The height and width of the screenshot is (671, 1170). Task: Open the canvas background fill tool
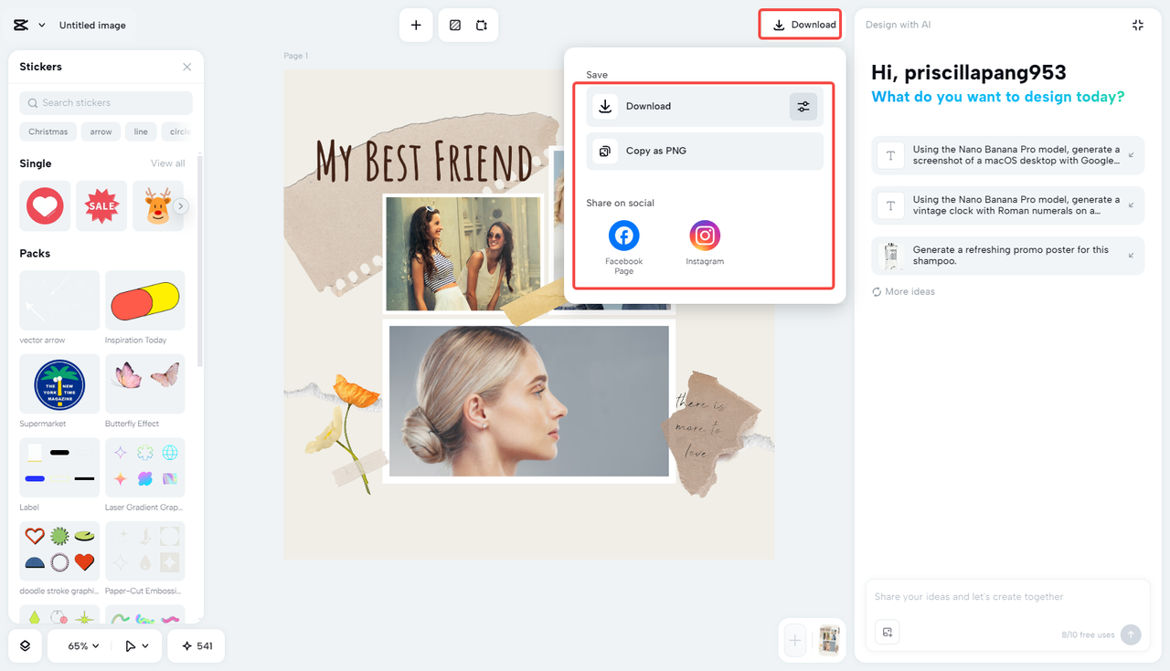point(454,25)
